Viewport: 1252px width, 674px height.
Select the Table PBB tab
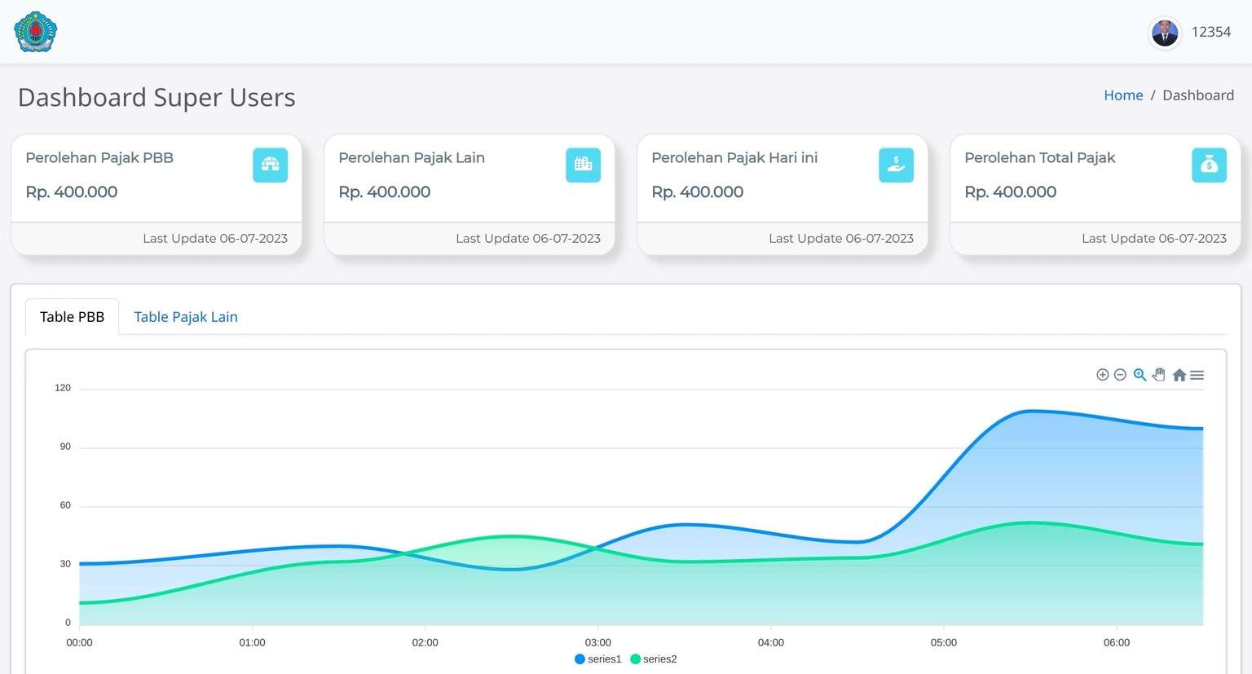click(x=72, y=317)
